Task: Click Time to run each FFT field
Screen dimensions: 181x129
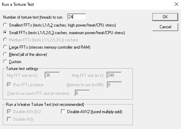Action: [x=82, y=93]
